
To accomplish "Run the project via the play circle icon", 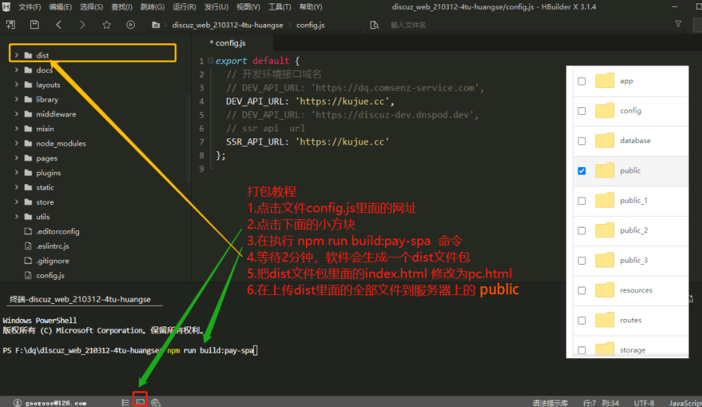I will tap(130, 24).
